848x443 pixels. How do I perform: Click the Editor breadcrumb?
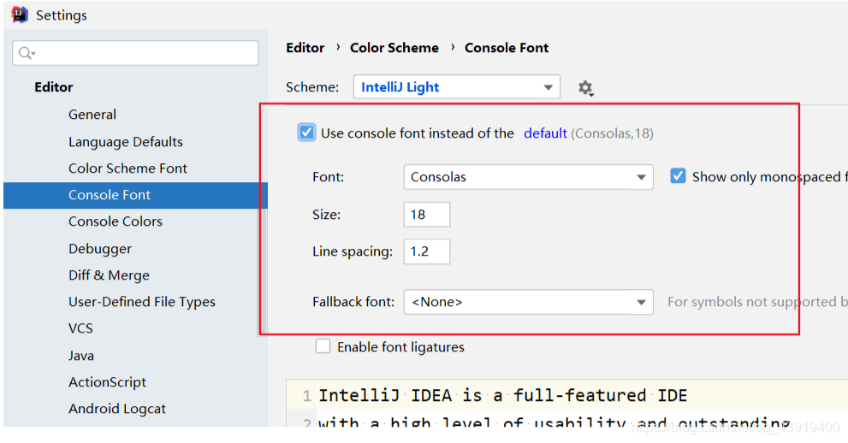[x=305, y=48]
